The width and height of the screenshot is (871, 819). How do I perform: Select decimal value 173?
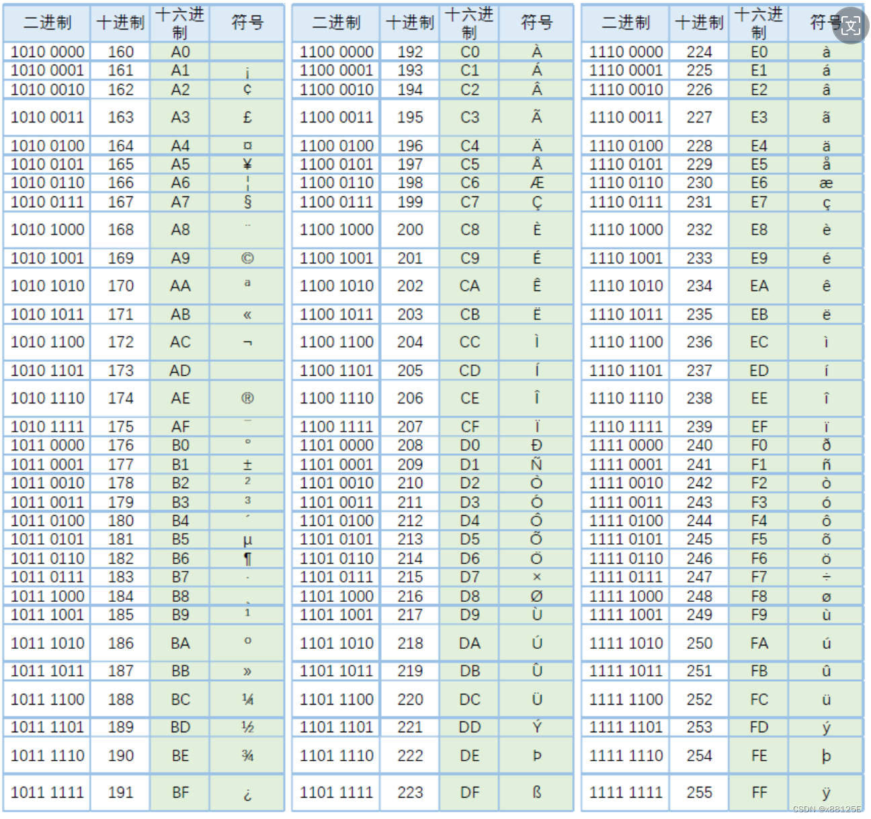[120, 370]
